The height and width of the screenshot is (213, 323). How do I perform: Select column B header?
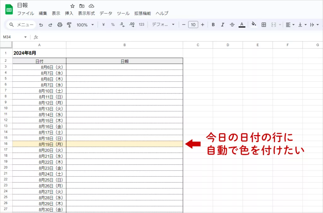pyautogui.click(x=124, y=45)
